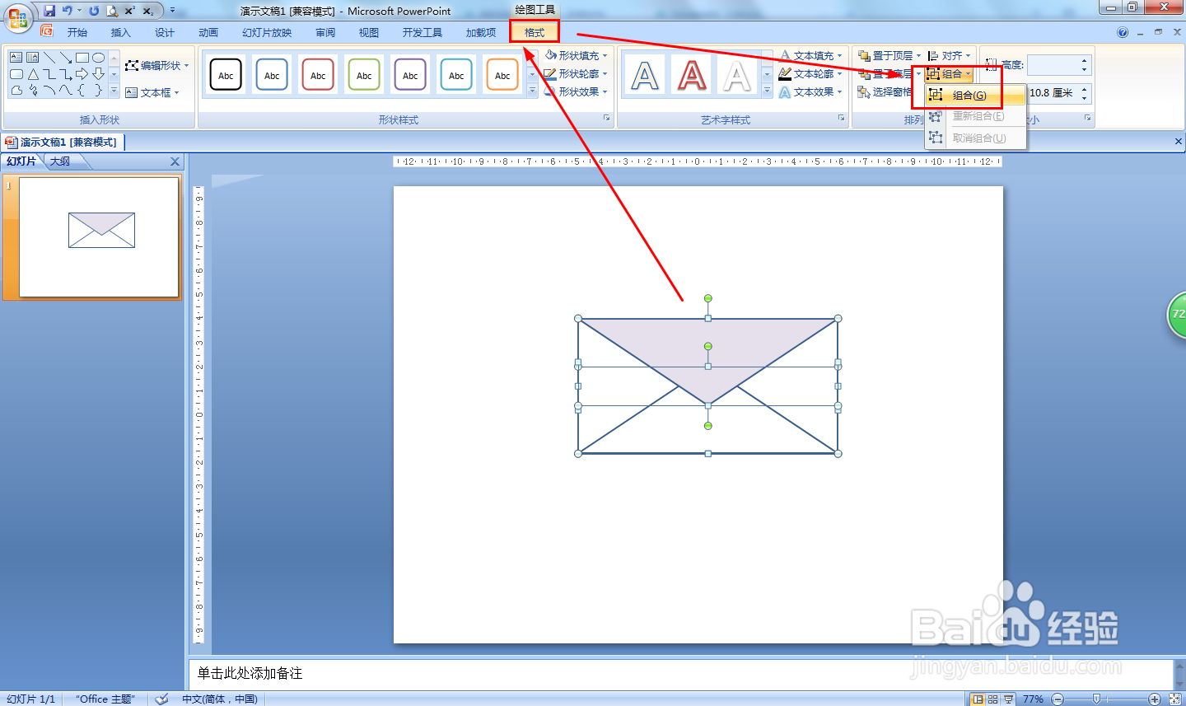Expand the shape styles gallery
Image resolution: width=1186 pixels, height=706 pixels.
532,91
